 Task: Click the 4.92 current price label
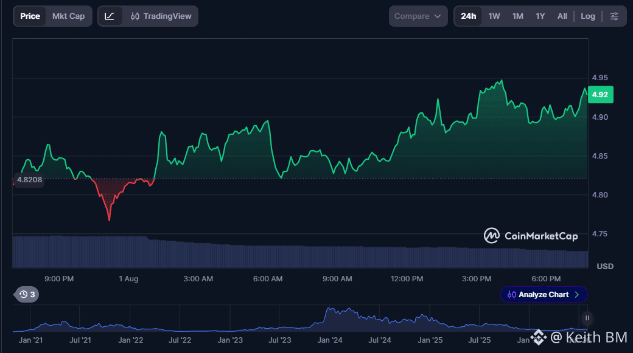coord(600,95)
